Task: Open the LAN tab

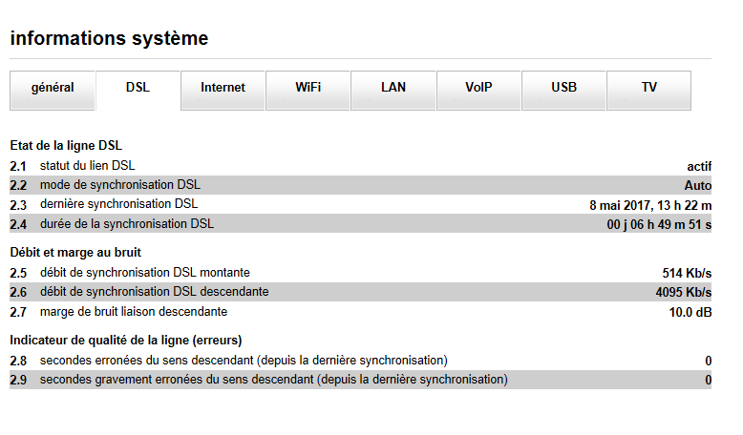Action: [393, 88]
